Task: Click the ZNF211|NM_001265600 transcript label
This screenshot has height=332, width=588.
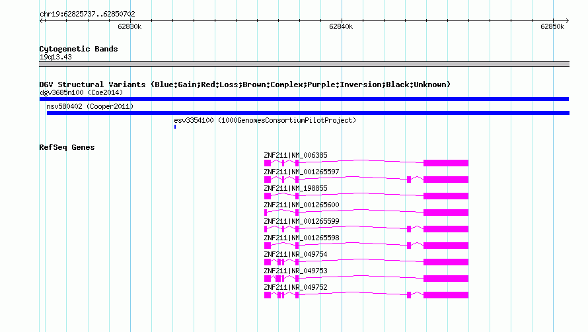Action: point(301,205)
